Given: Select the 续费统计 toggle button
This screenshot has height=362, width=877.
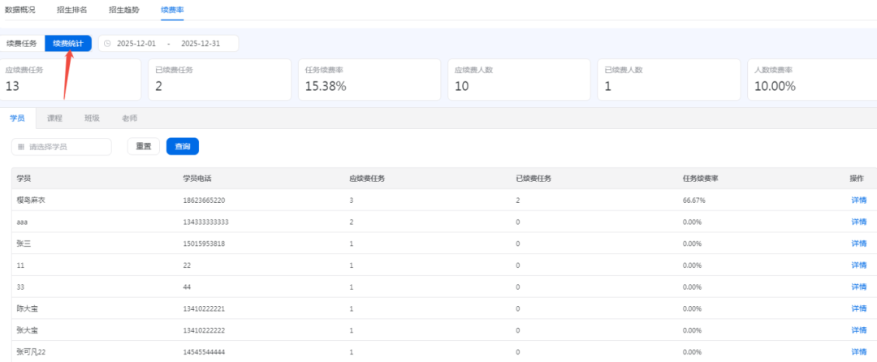Looking at the screenshot, I should tap(68, 43).
